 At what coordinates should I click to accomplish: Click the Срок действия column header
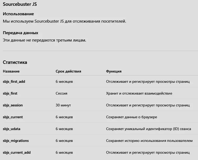point(68,71)
